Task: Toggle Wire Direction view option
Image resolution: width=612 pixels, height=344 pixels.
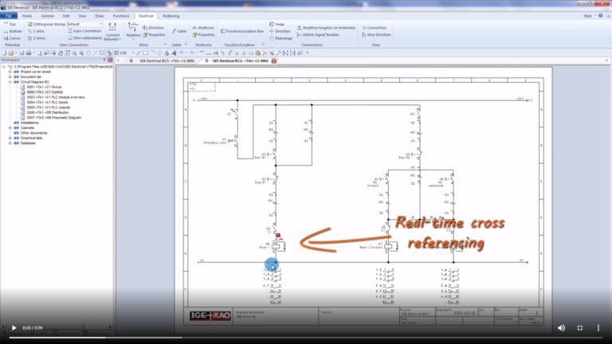Action: (x=376, y=35)
